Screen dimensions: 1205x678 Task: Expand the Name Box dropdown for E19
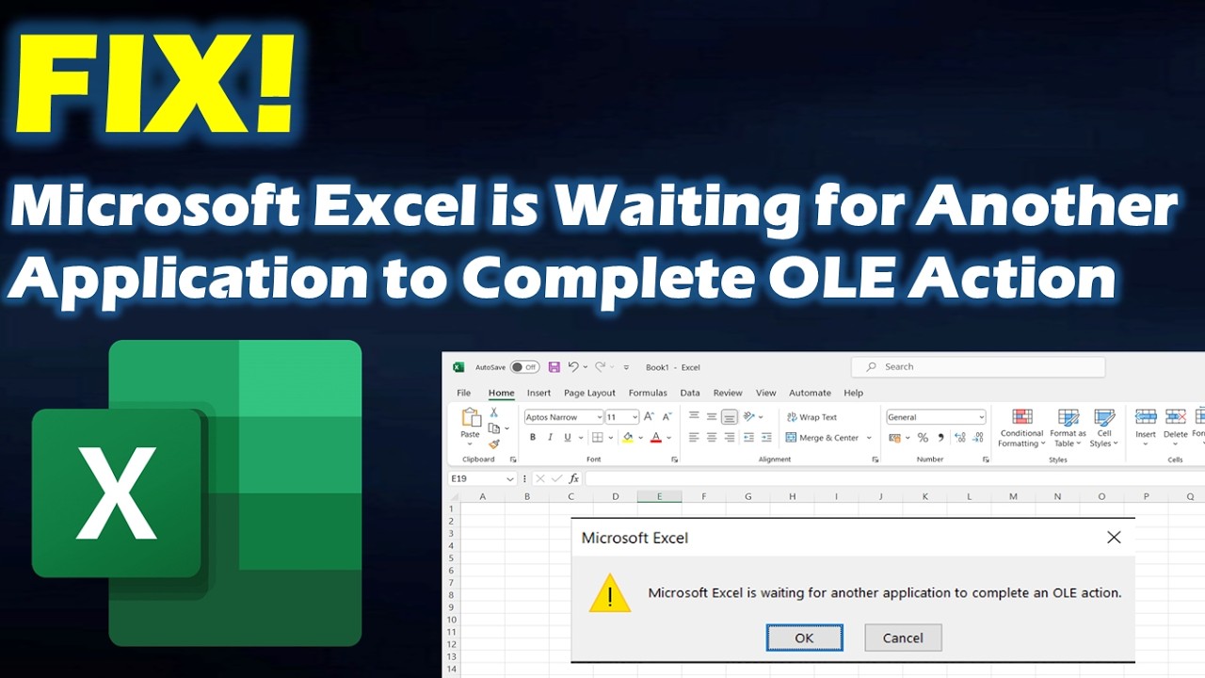510,479
